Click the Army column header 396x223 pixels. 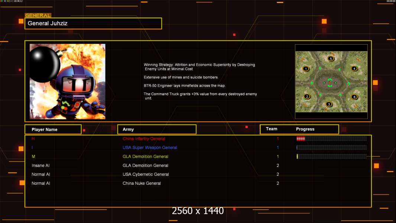157,129
